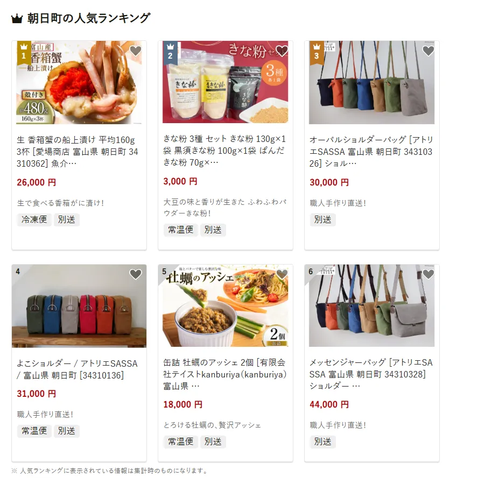This screenshot has width=478, height=478.
Task: Favorite the 香箱蟹 crab item heart icon
Action: [x=136, y=51]
